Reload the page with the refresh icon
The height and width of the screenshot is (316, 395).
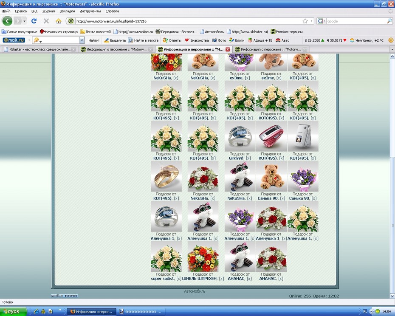pyautogui.click(x=34, y=21)
